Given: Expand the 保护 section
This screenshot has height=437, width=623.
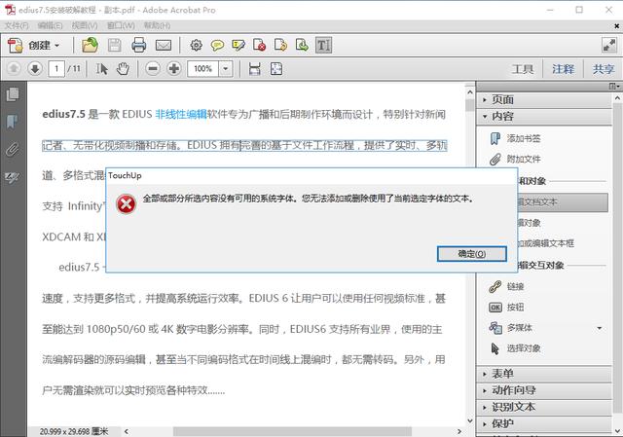Looking at the screenshot, I should pyautogui.click(x=543, y=424).
